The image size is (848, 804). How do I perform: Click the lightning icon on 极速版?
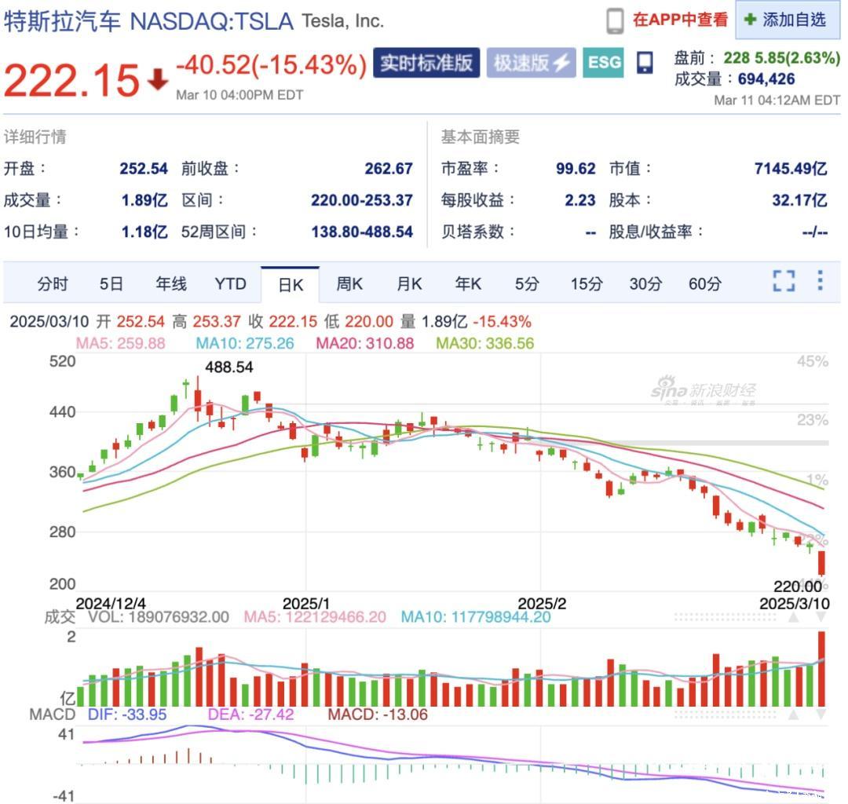point(562,64)
